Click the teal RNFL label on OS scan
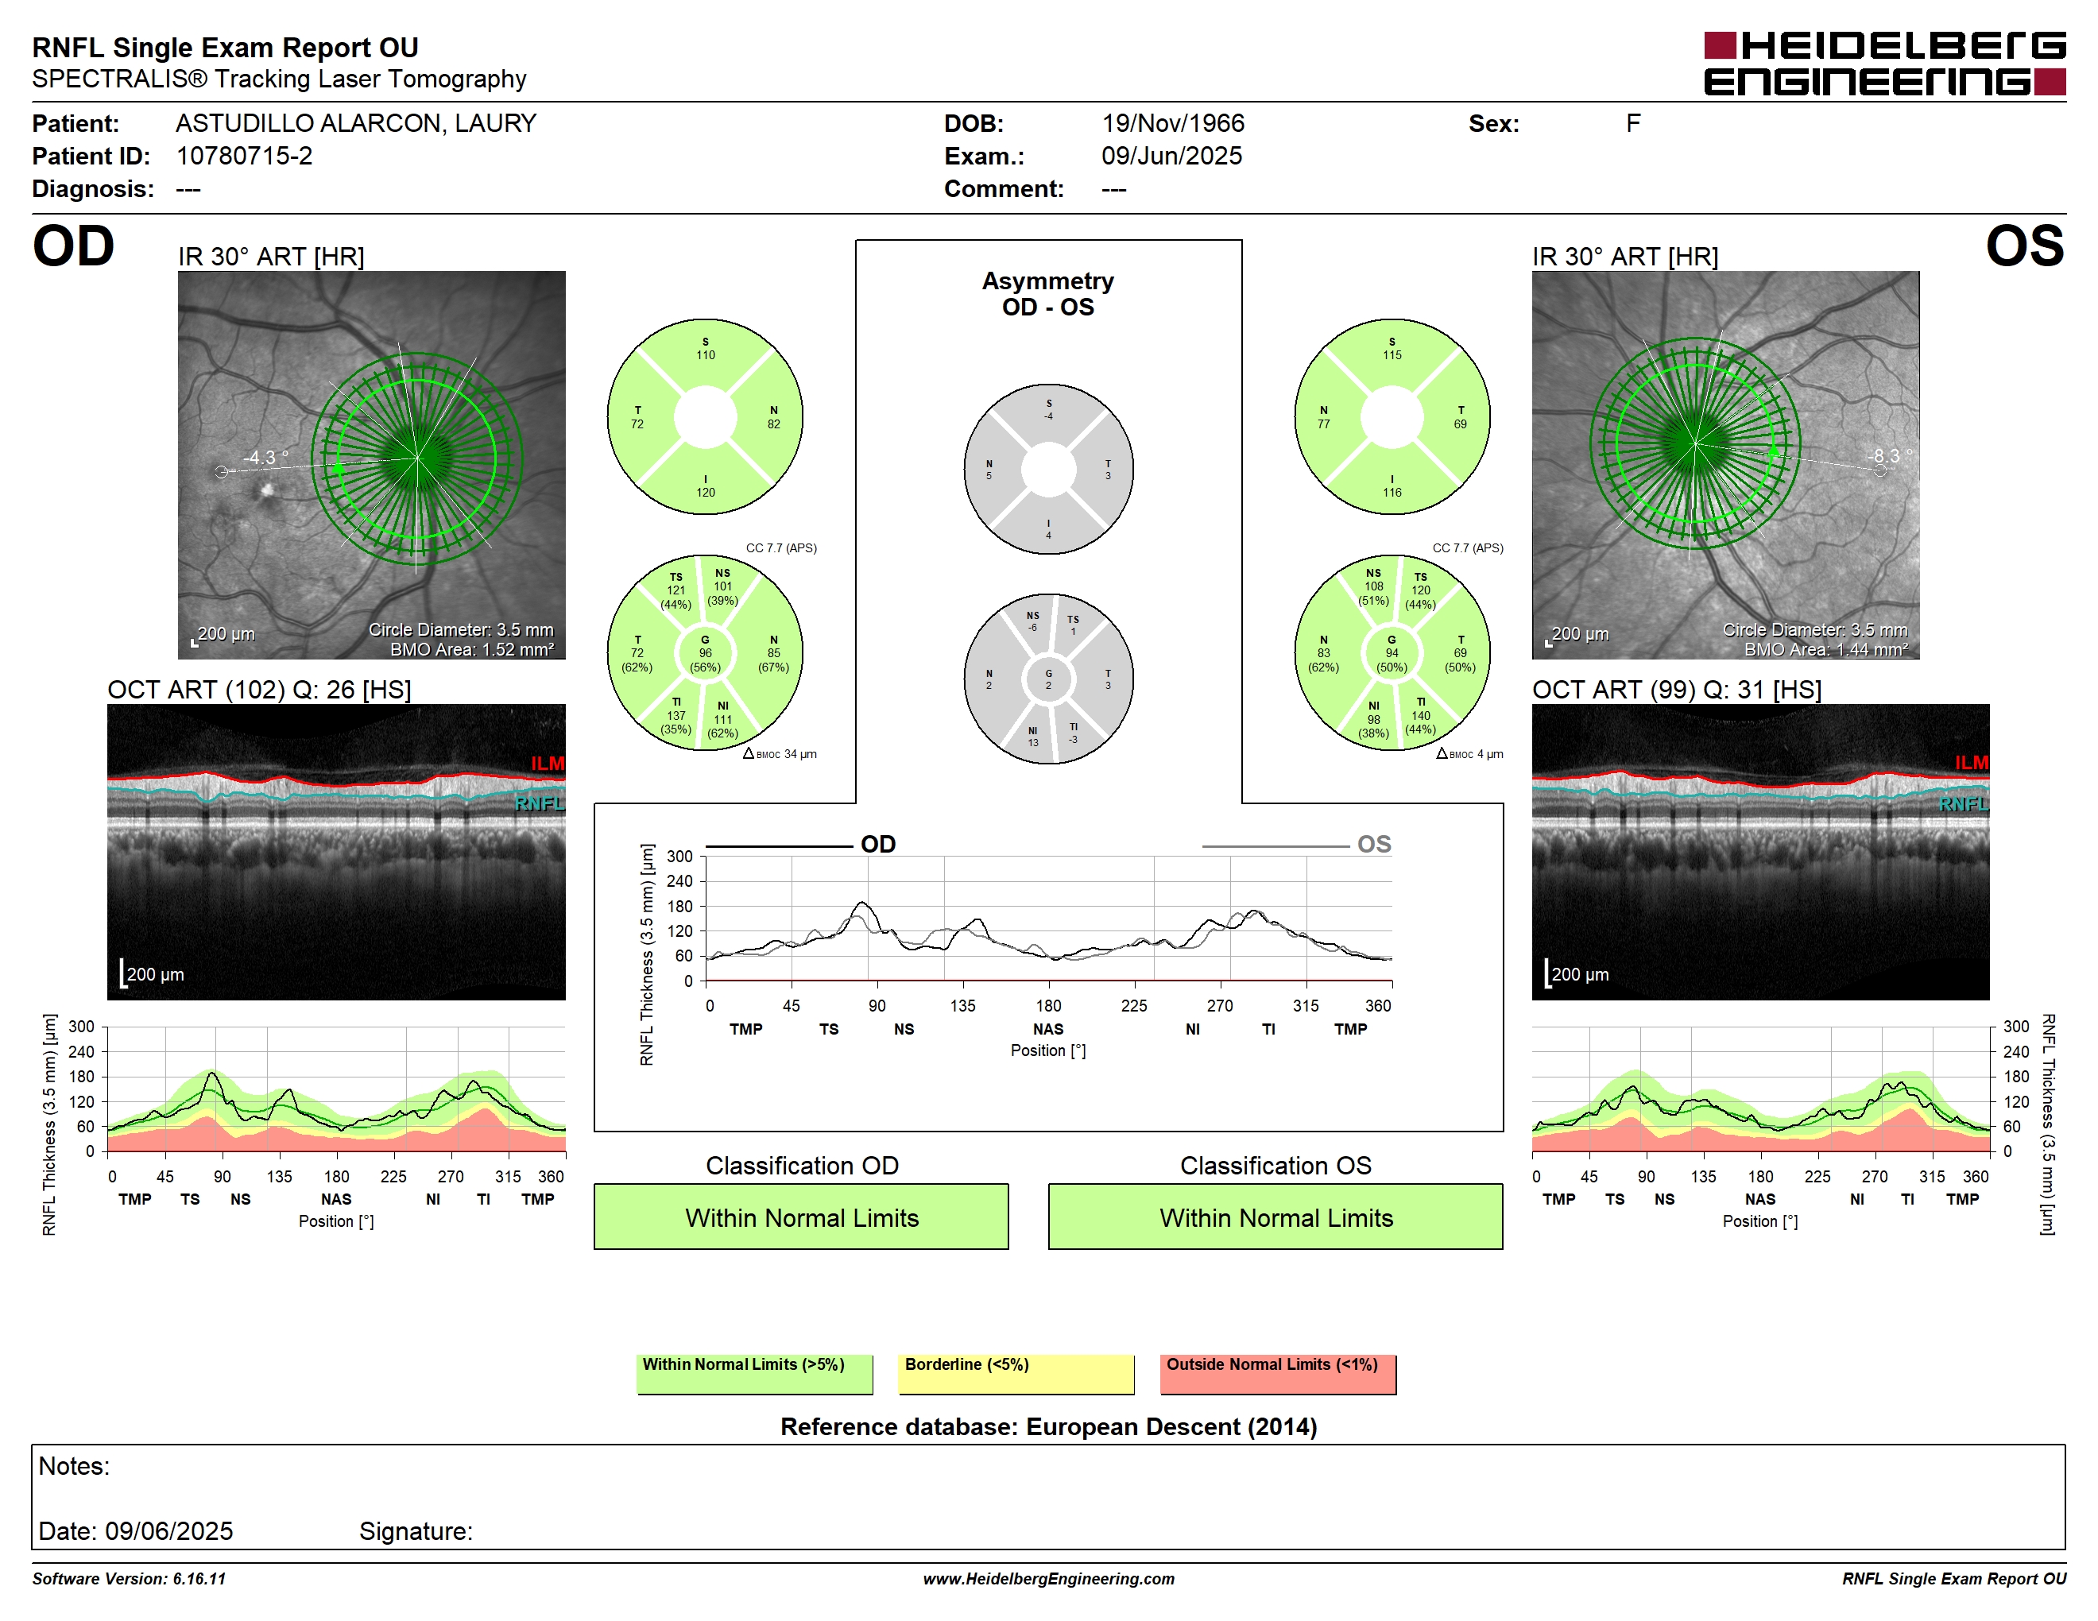The height and width of the screenshot is (1621, 2098). pyautogui.click(x=1963, y=804)
